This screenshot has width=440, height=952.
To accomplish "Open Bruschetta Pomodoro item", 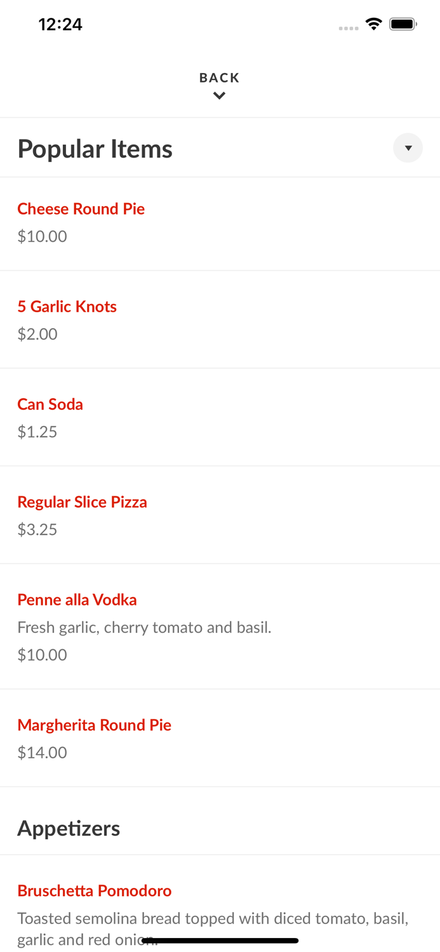I will tap(94, 890).
